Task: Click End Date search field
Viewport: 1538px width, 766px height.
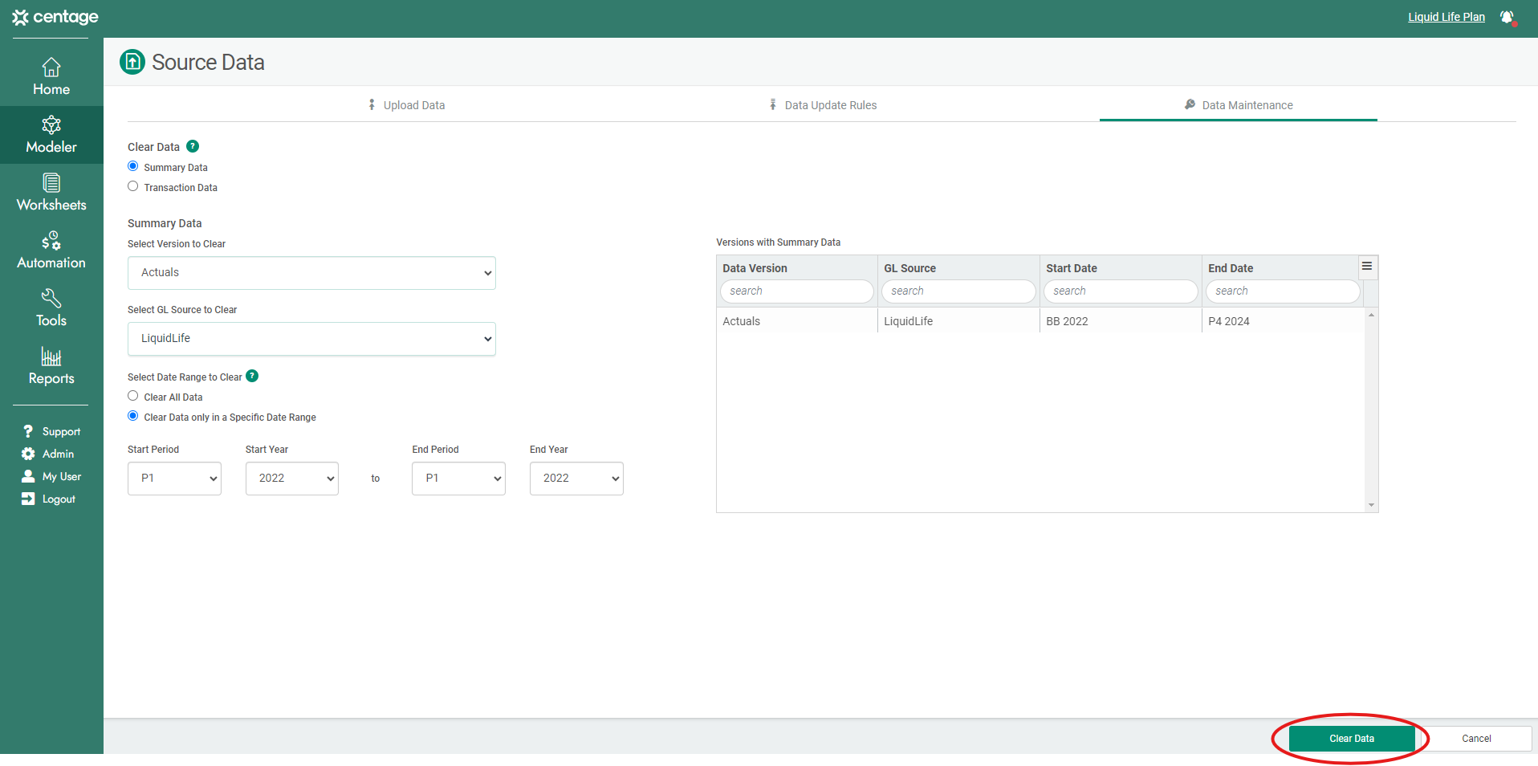Action: pos(1283,291)
